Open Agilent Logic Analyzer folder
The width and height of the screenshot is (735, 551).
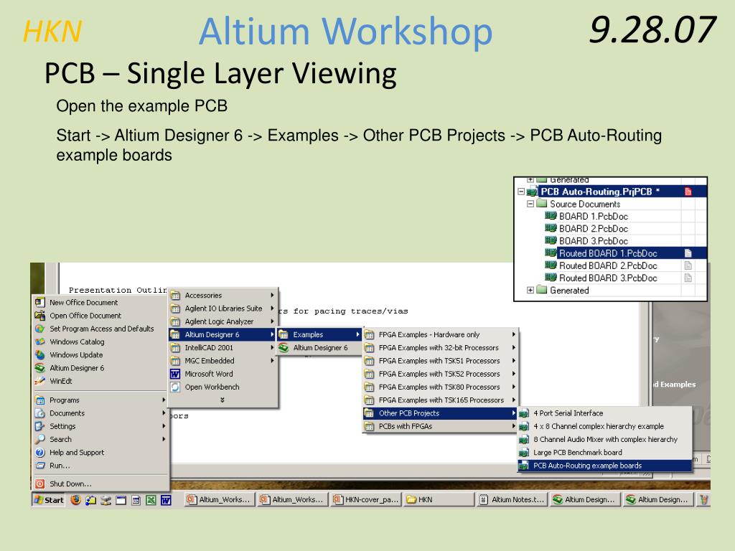tap(223, 322)
